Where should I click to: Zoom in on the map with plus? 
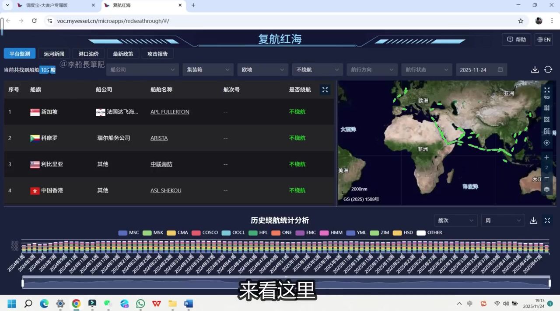(546, 157)
